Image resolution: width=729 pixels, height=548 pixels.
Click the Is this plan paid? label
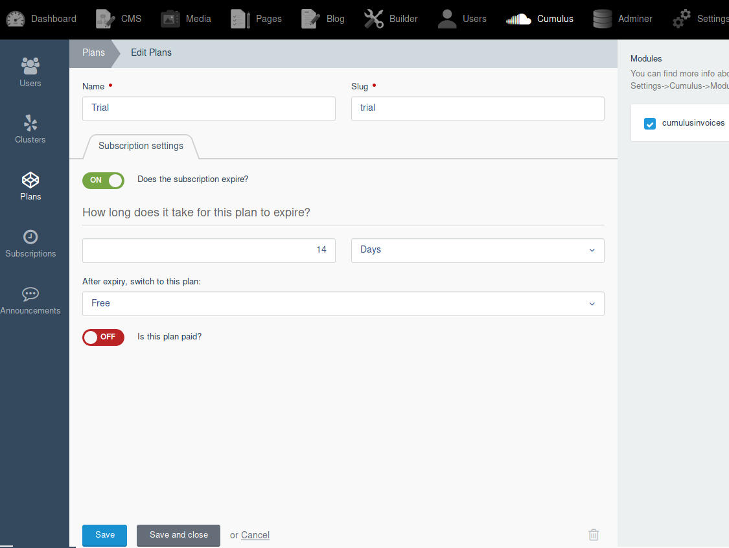[x=170, y=337]
